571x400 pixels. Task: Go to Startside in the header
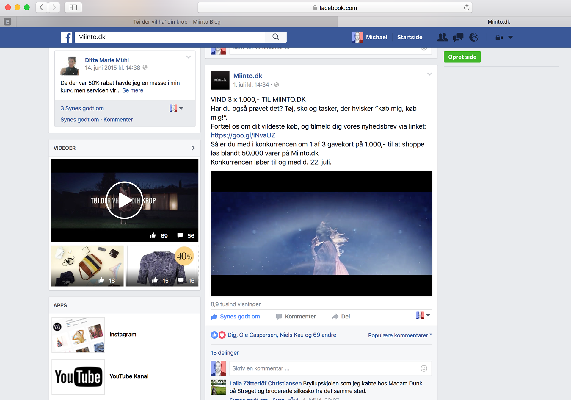410,37
